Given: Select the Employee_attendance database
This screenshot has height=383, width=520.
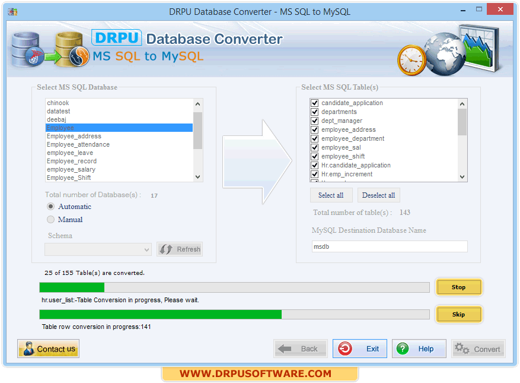Looking at the screenshot, I should (x=119, y=144).
